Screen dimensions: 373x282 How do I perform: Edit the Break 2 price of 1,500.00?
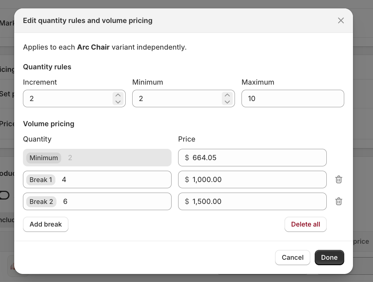click(252, 201)
